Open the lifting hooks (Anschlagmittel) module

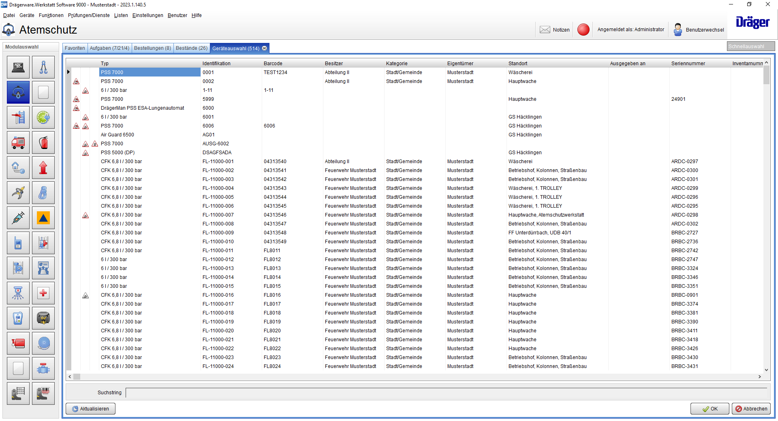point(43,67)
